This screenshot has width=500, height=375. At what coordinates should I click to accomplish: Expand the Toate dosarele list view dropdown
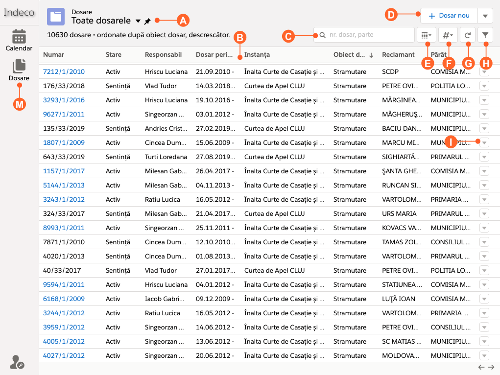coord(138,22)
